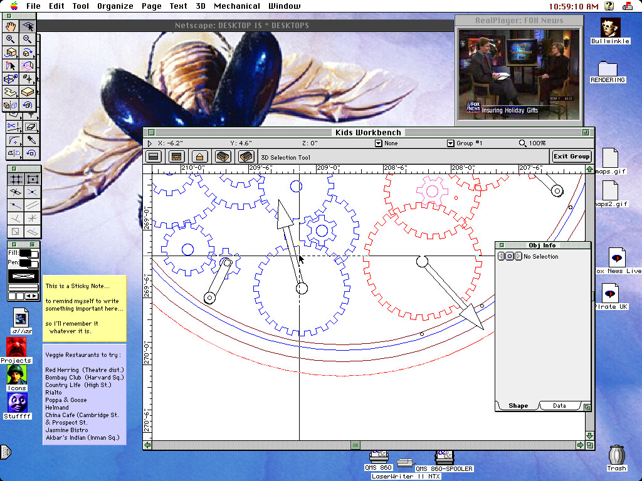Screen dimensions: 642x481
Task: Toggle Snap to Object constraint
Action: pos(32,180)
